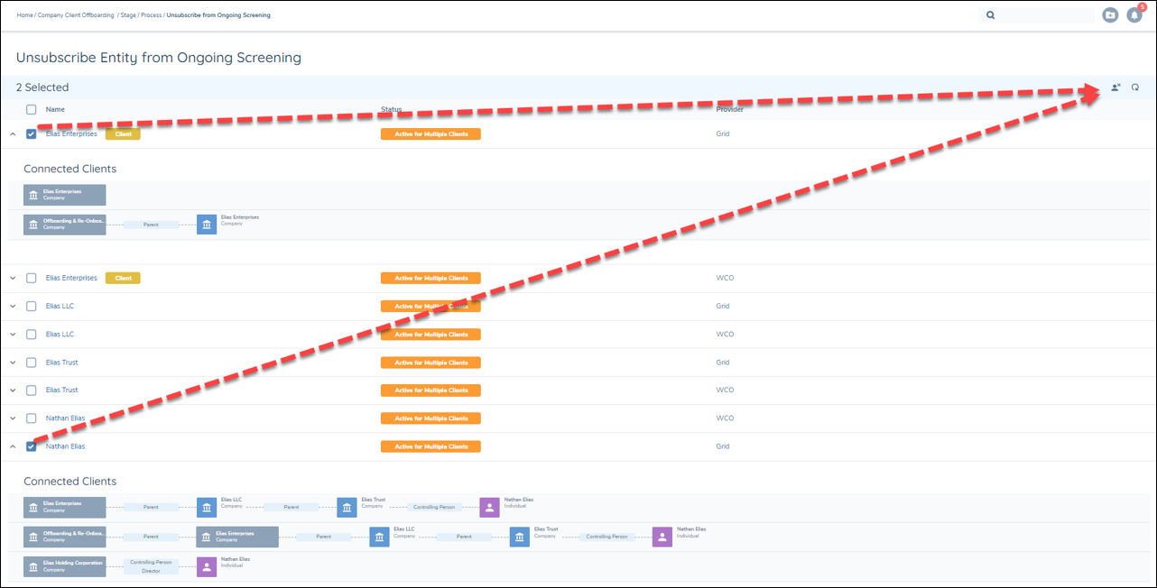Viewport: 1157px width, 588px height.
Task: Open the folder icon in top bar
Action: [x=1110, y=15]
